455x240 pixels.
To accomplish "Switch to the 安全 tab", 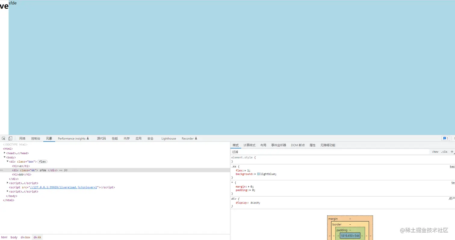I will pos(150,139).
